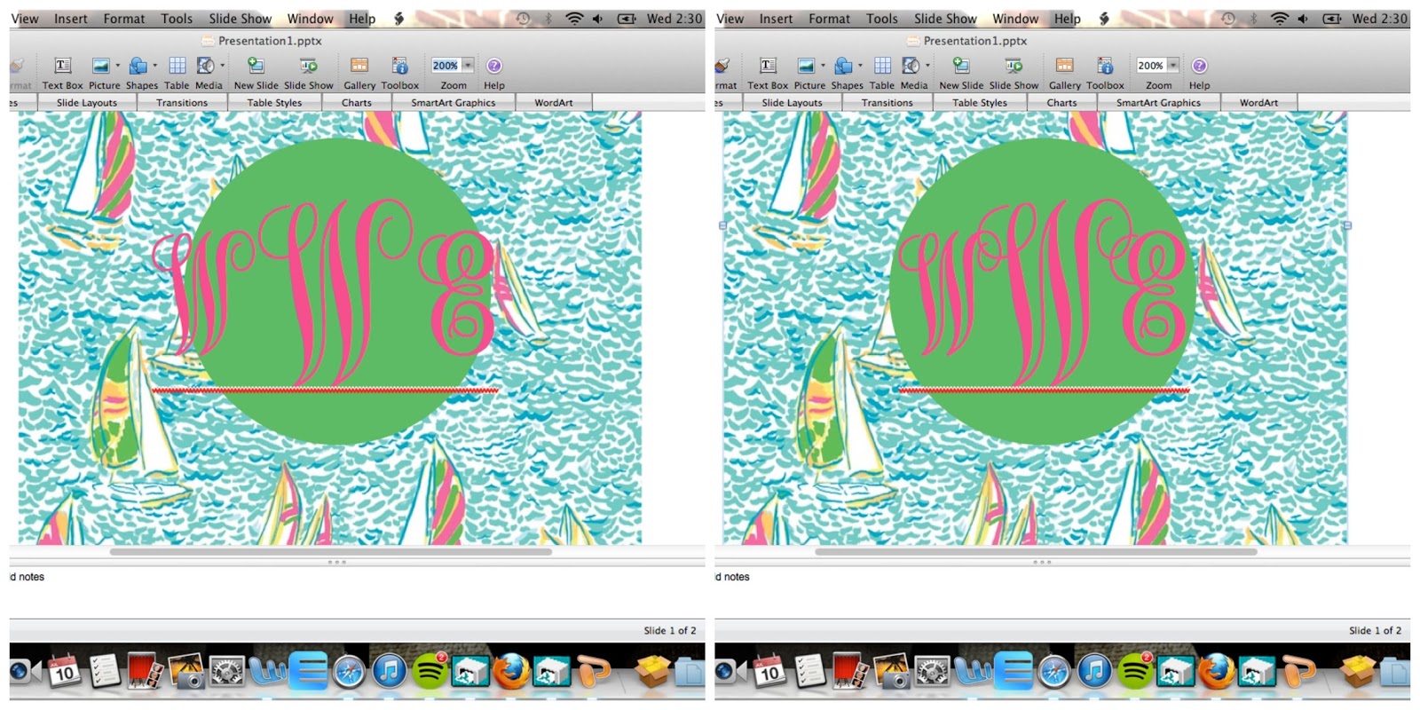Expand the Media dropdown arrow in left window

point(222,65)
